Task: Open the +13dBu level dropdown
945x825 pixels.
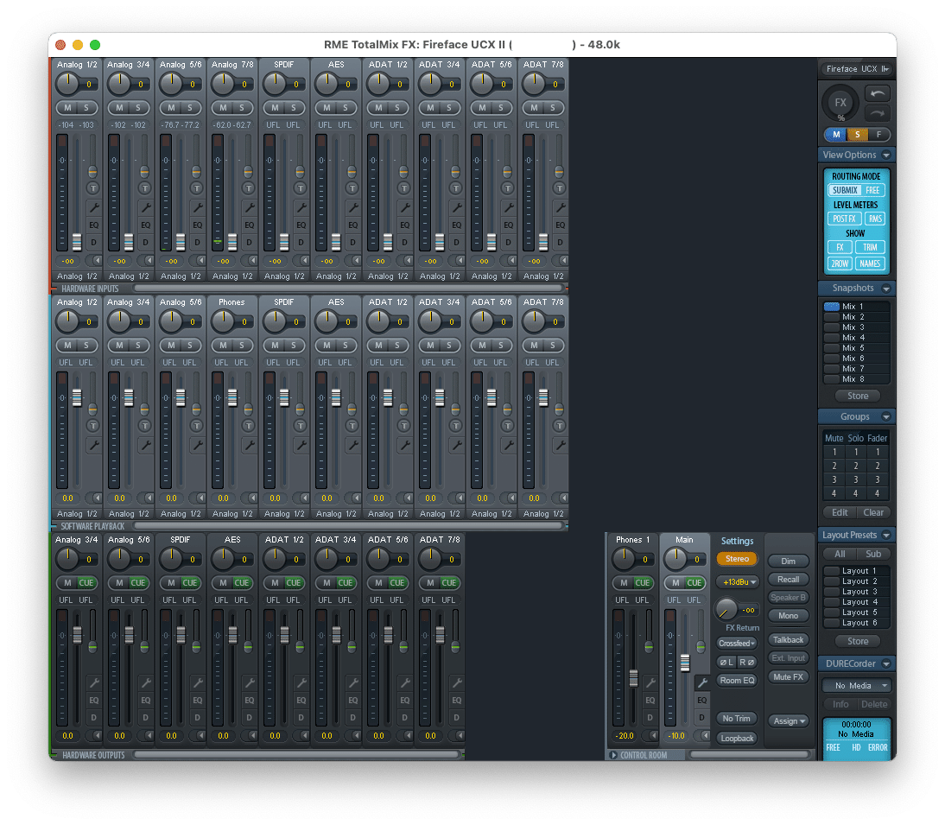Action: point(739,582)
